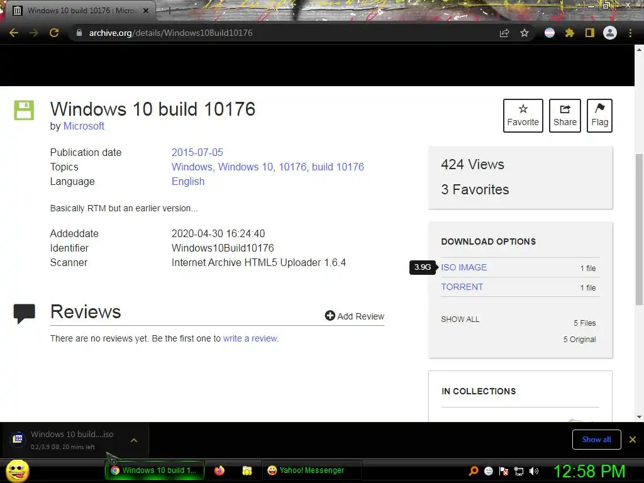Open the smiley Start button
This screenshot has width=644, height=483.
click(x=18, y=470)
